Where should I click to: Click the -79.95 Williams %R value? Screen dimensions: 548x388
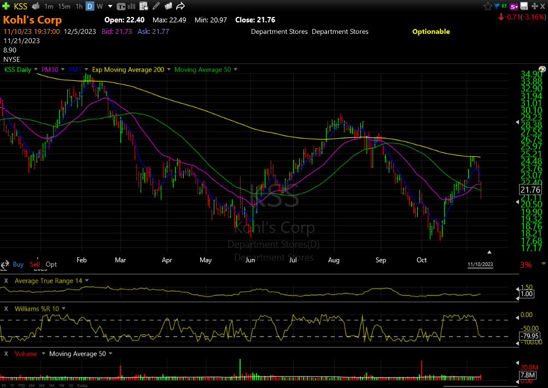pyautogui.click(x=530, y=336)
